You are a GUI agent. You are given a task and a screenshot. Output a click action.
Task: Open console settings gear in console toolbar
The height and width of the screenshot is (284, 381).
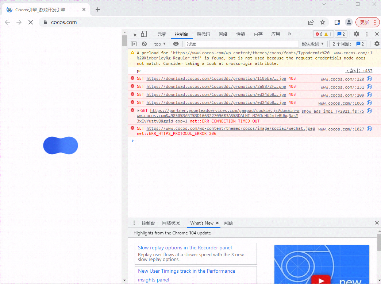377,44
